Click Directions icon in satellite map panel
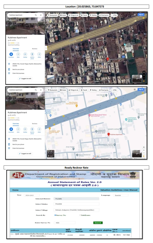Image resolution: width=153 pixels, height=243 pixels. point(11,54)
